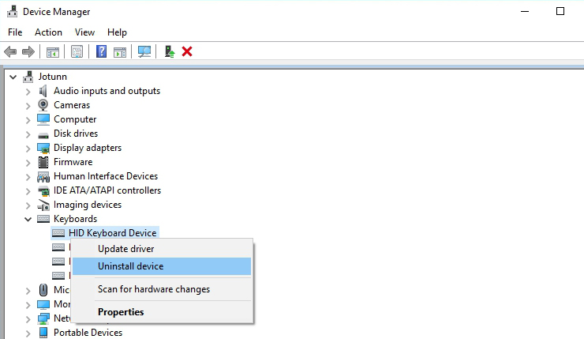
Task: Select the Human Interface Devices item
Action: [105, 176]
